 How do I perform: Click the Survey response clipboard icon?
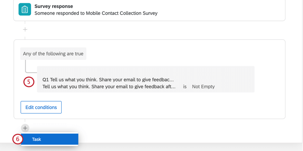click(25, 9)
